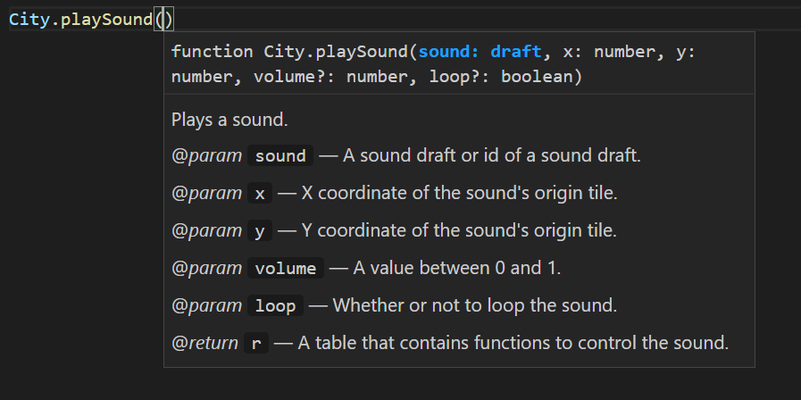The image size is (801, 400).
Task: Click the playSound method name in code
Action: coord(107,20)
